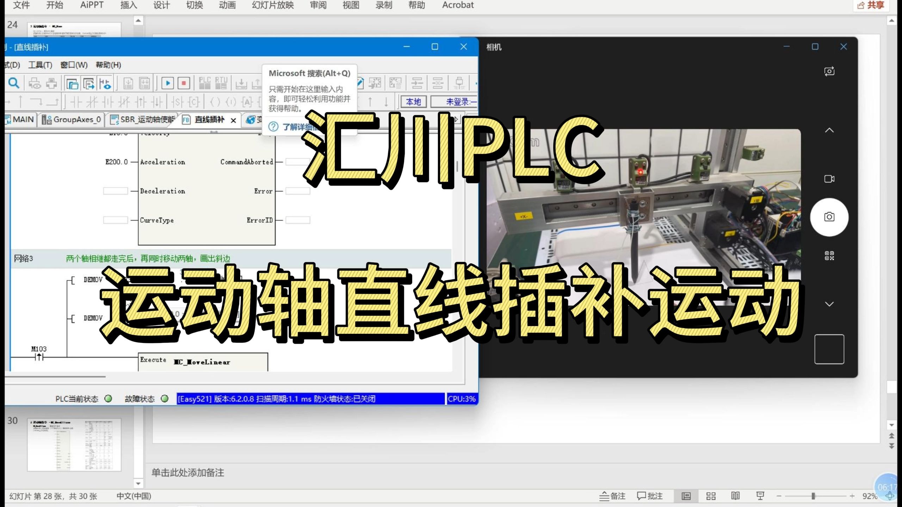
Task: Click the PowerPoint zoom slider handle
Action: [x=813, y=496]
